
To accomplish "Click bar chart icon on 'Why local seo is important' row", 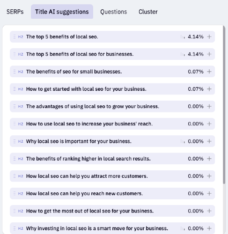I will tap(183, 141).
